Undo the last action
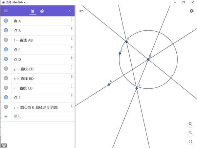This screenshot has width=197, height=148. [x=81, y=11]
